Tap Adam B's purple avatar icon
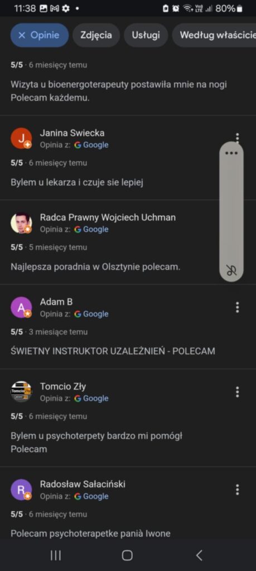Viewport: 256px width, 571px height. (21, 307)
